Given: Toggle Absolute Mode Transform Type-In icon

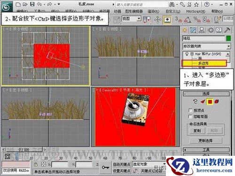Looking at the screenshot, I should point(44,164).
